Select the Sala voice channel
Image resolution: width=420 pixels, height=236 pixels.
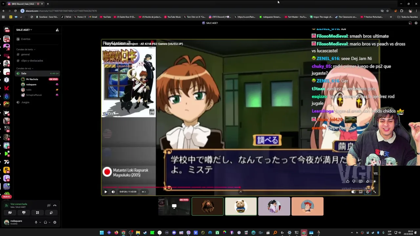coord(37,73)
